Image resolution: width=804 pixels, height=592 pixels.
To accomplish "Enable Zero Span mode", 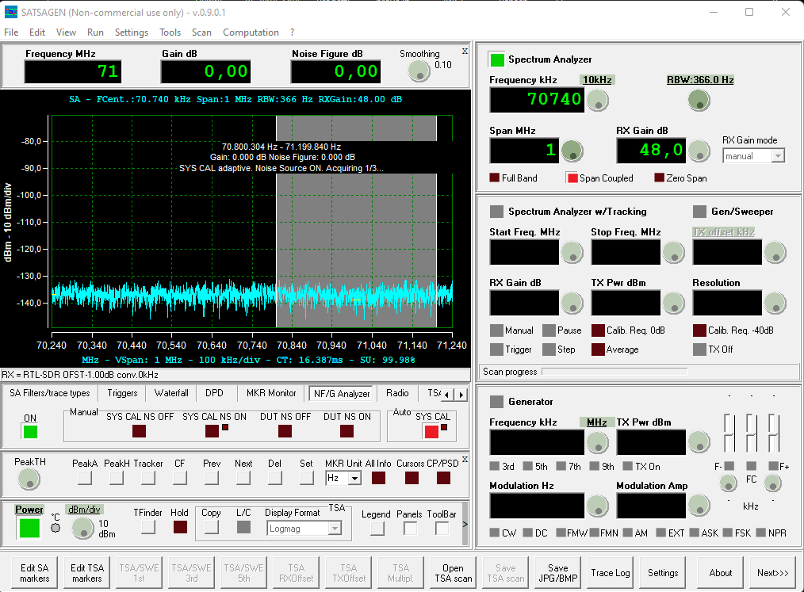I will [660, 178].
